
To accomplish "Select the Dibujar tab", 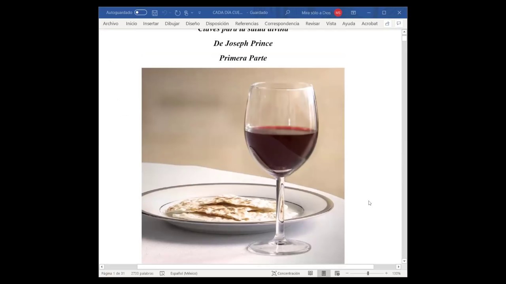I will click(x=172, y=24).
